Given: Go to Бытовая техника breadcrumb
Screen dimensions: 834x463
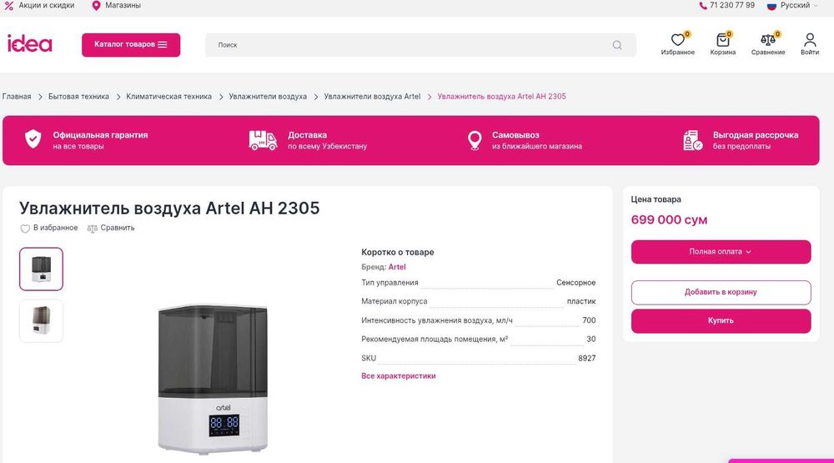Looking at the screenshot, I should [x=78, y=96].
